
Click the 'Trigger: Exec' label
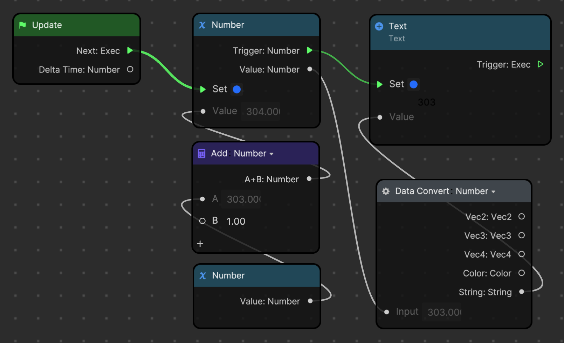point(503,64)
